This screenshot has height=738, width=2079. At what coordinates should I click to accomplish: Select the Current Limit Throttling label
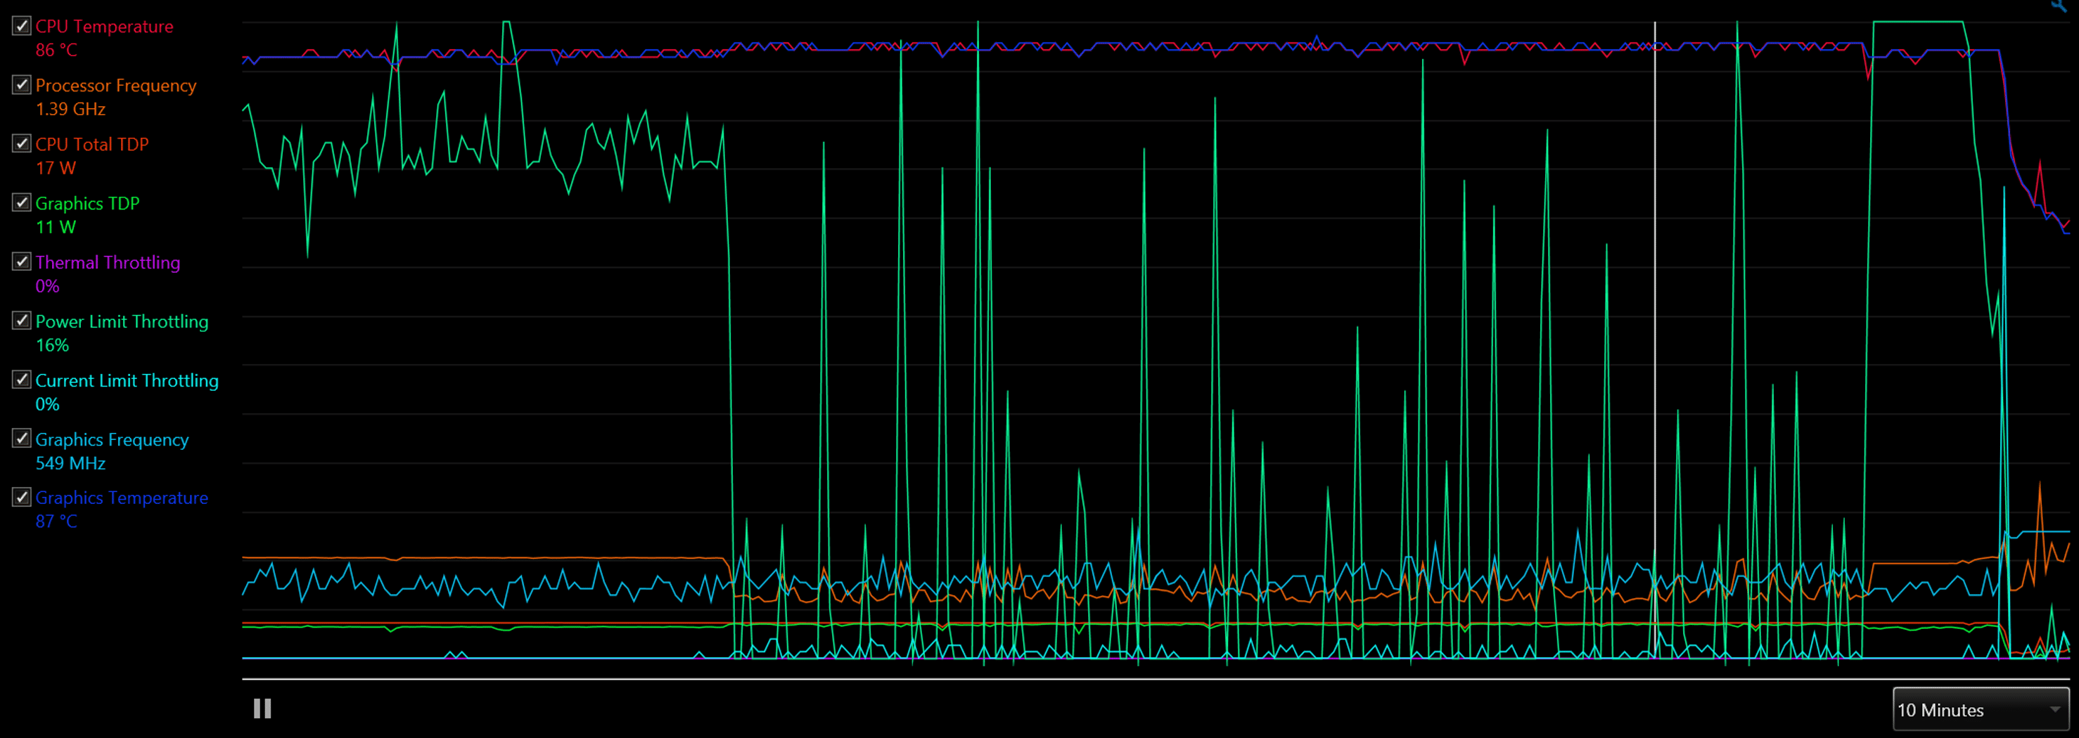pyautogui.click(x=127, y=380)
